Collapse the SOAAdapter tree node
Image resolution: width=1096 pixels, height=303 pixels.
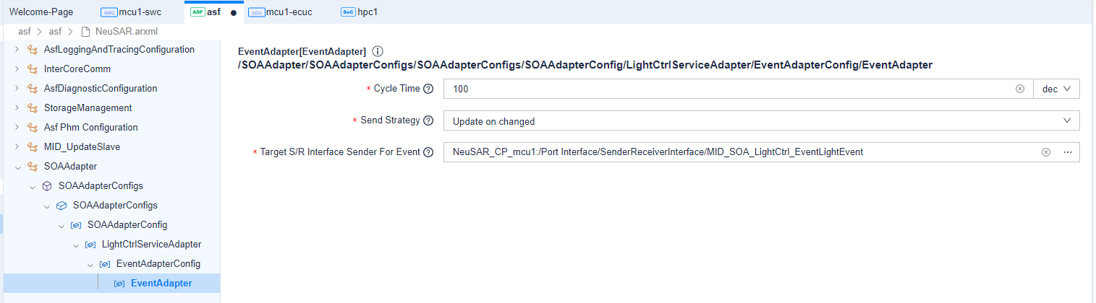point(17,167)
